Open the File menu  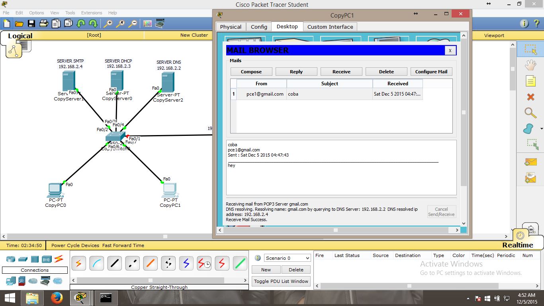[6, 13]
